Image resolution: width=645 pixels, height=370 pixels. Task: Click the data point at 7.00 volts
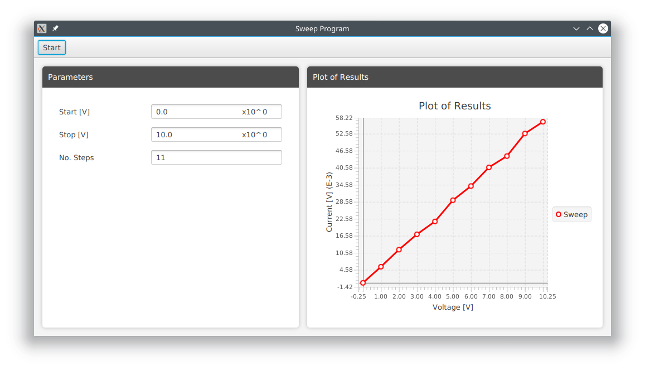[x=489, y=167]
